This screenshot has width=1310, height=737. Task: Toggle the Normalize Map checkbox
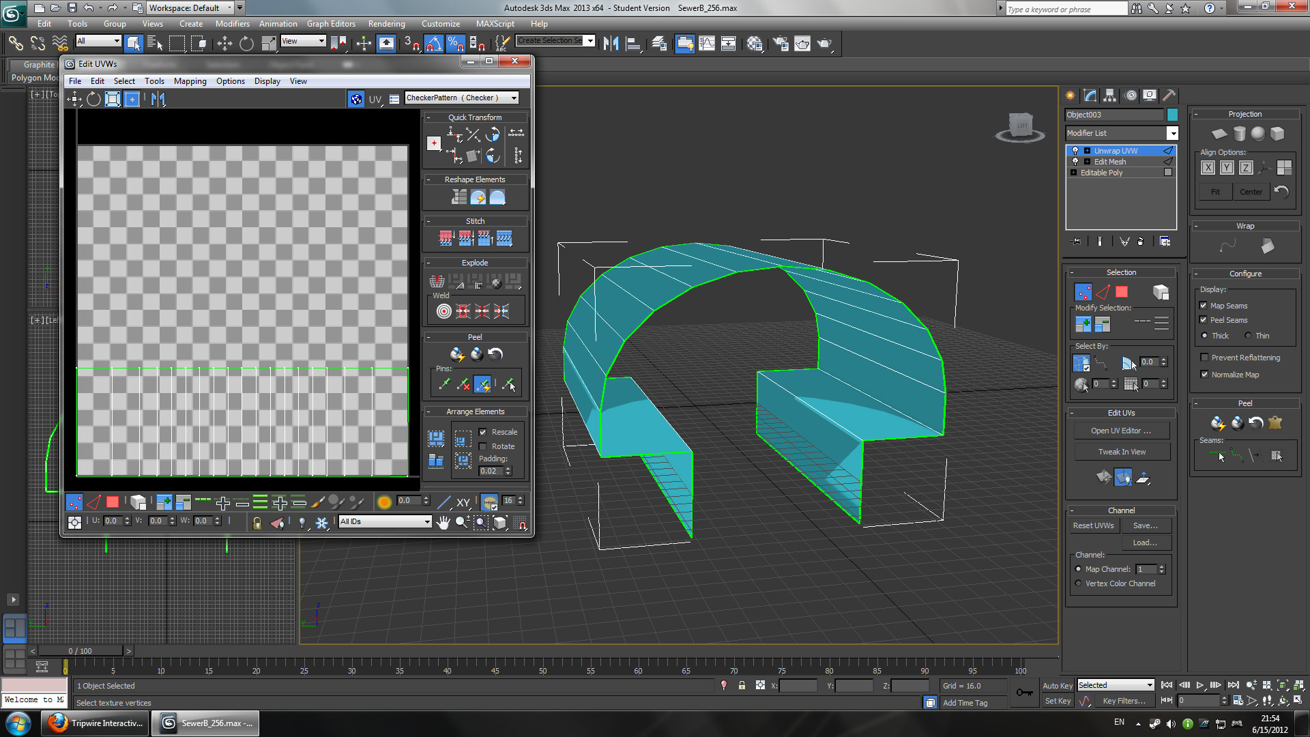coord(1204,375)
